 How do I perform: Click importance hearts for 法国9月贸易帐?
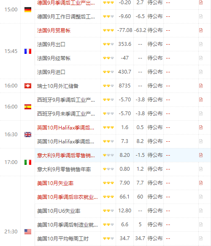coord(108,30)
